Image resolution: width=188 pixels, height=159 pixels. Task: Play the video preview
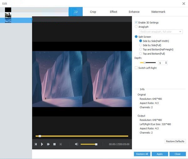(x=42, y=144)
